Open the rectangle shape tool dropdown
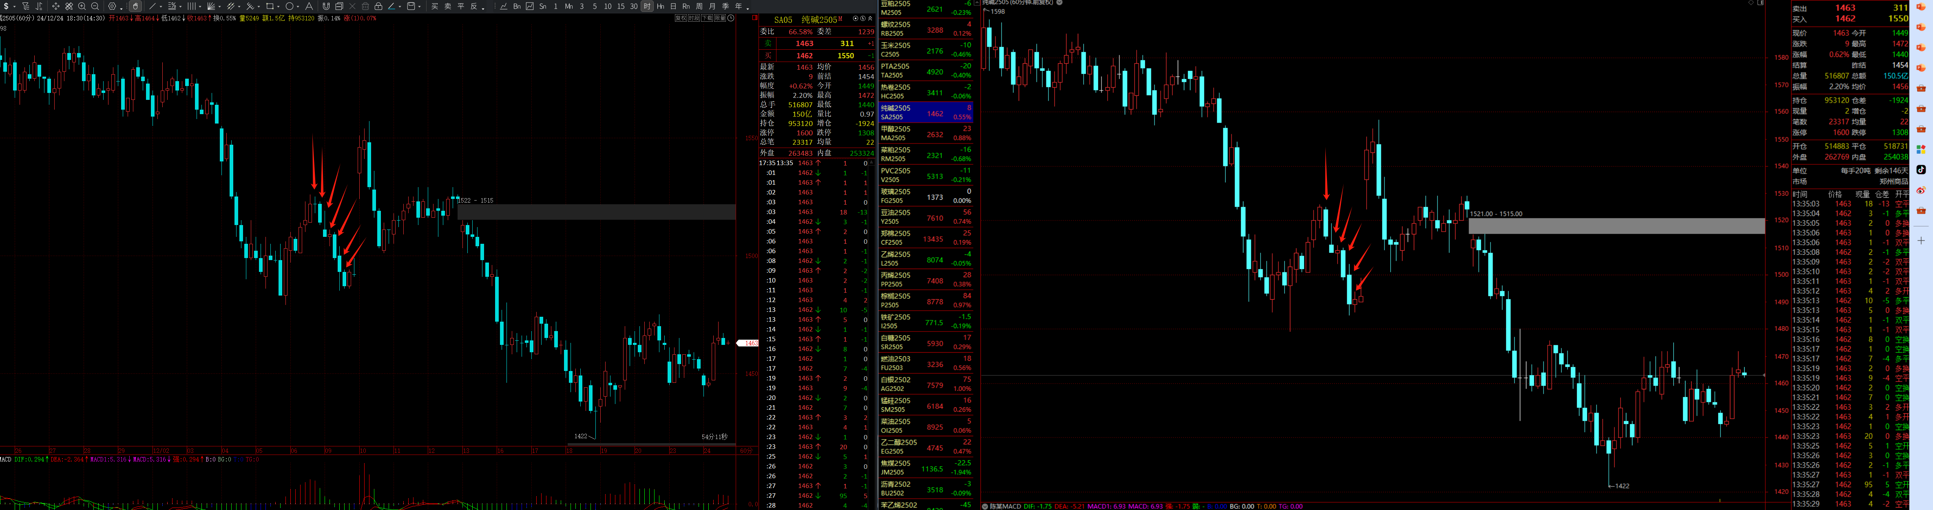Image resolution: width=1933 pixels, height=510 pixels. click(x=278, y=7)
